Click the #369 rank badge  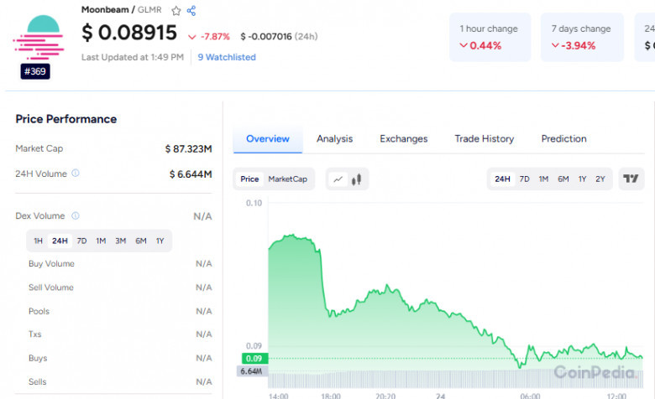pos(35,71)
